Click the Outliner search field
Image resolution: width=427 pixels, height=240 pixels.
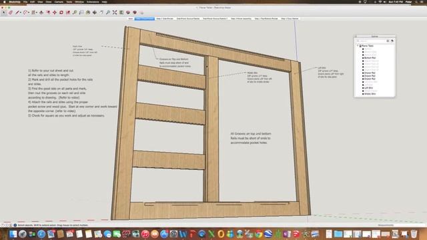372,41
